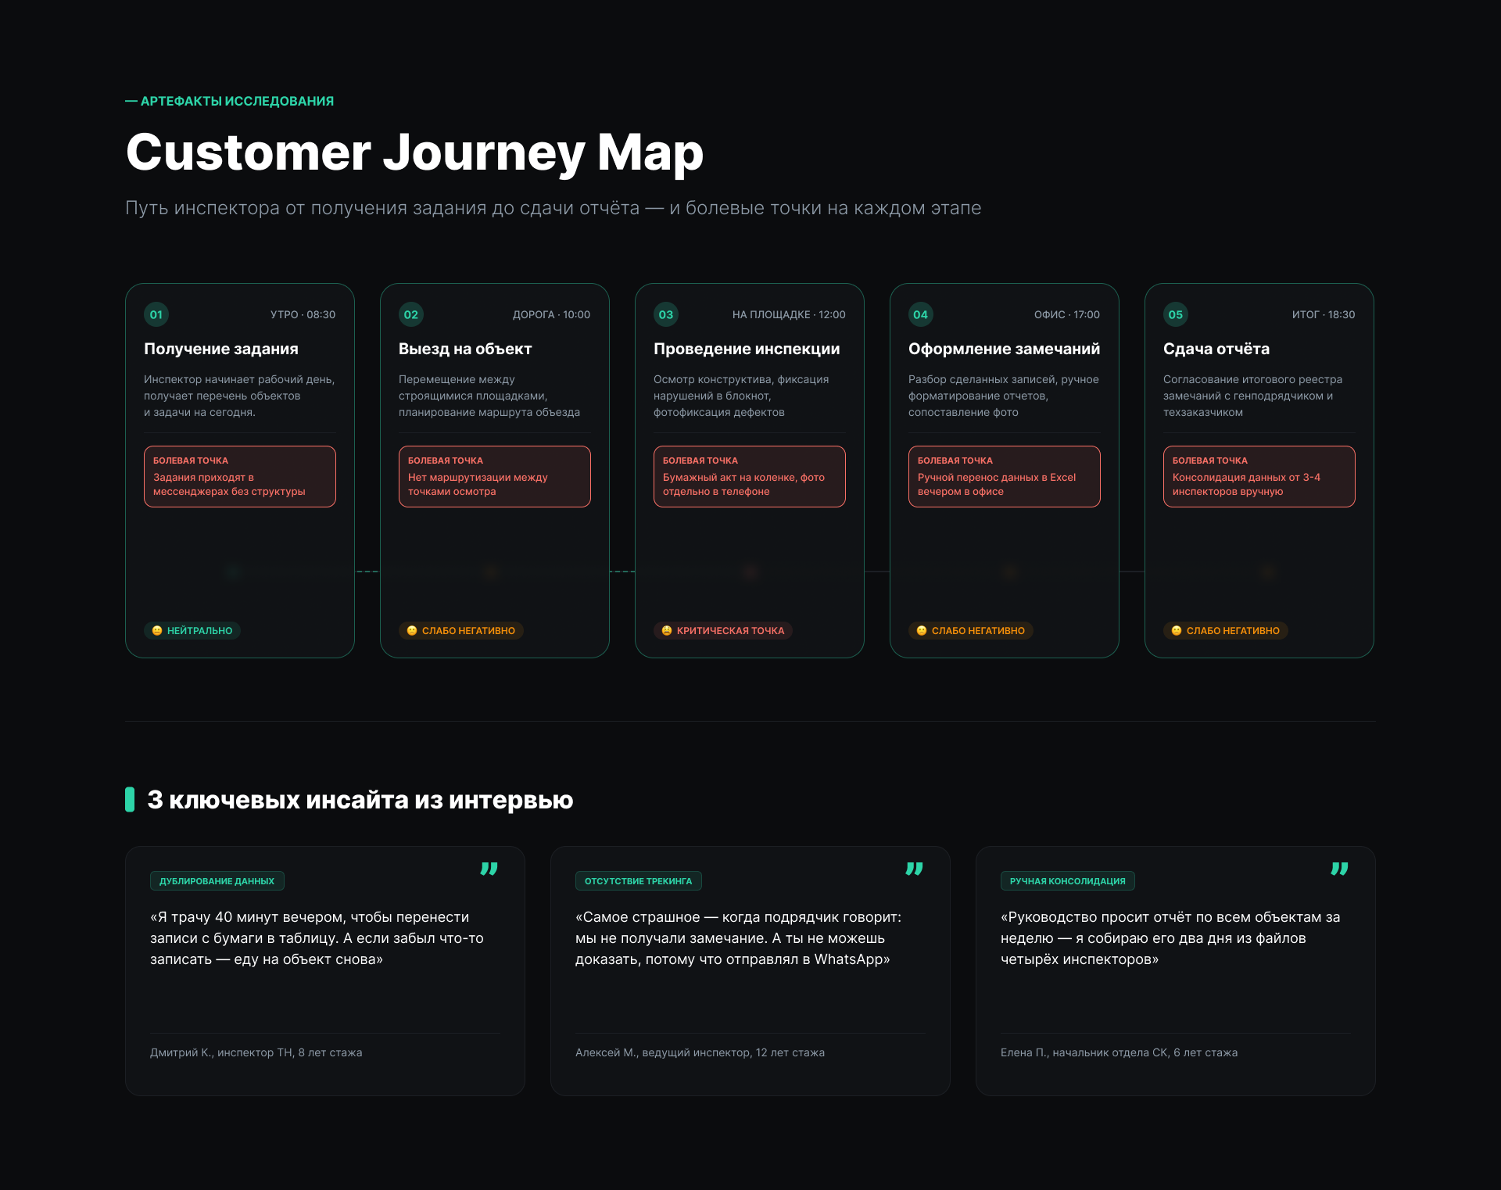Click the Выезд на объект heading
The height and width of the screenshot is (1190, 1501).
[x=465, y=349]
